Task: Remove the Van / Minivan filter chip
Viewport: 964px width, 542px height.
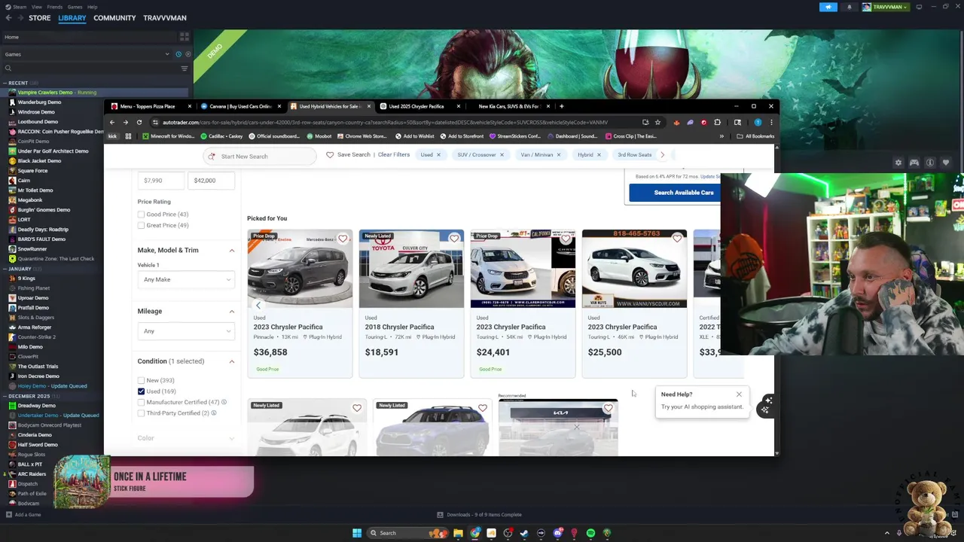Action: tap(559, 155)
